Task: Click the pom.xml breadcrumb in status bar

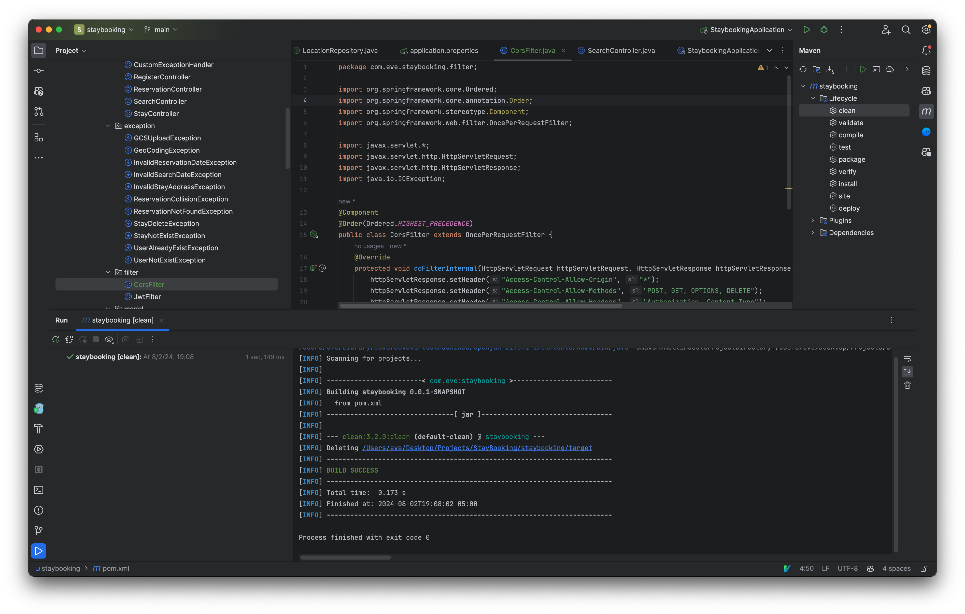Action: point(116,568)
